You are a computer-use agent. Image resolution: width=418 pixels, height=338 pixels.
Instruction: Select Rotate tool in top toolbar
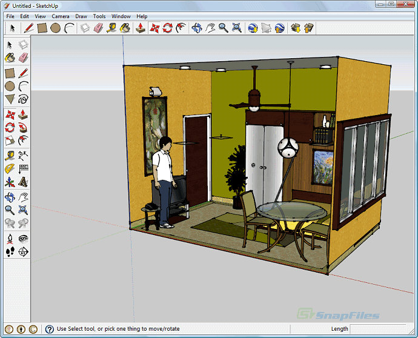[x=167, y=28]
